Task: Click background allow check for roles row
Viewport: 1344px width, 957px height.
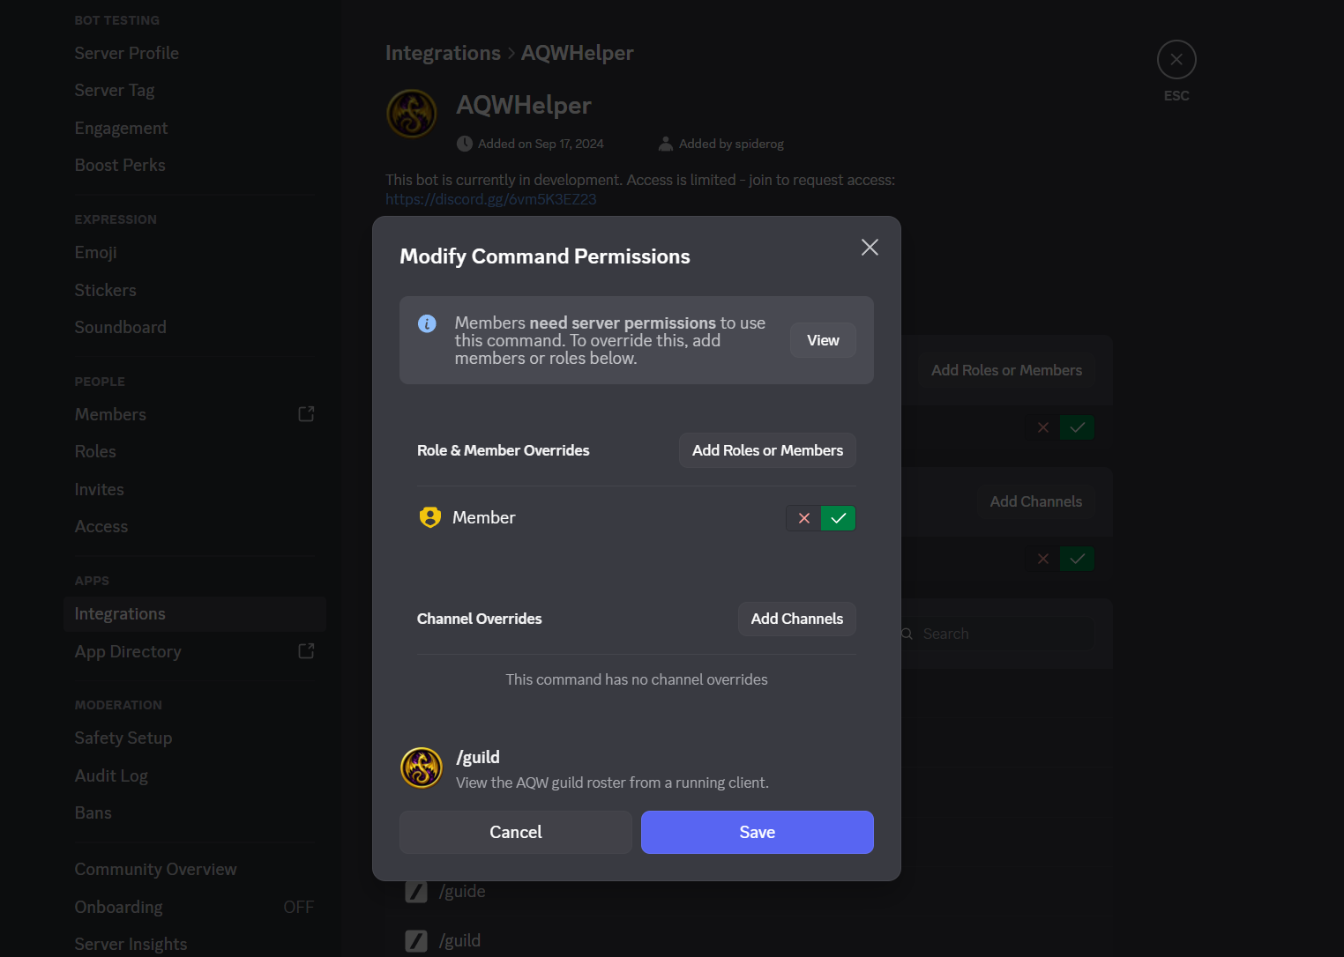Action: (1078, 427)
